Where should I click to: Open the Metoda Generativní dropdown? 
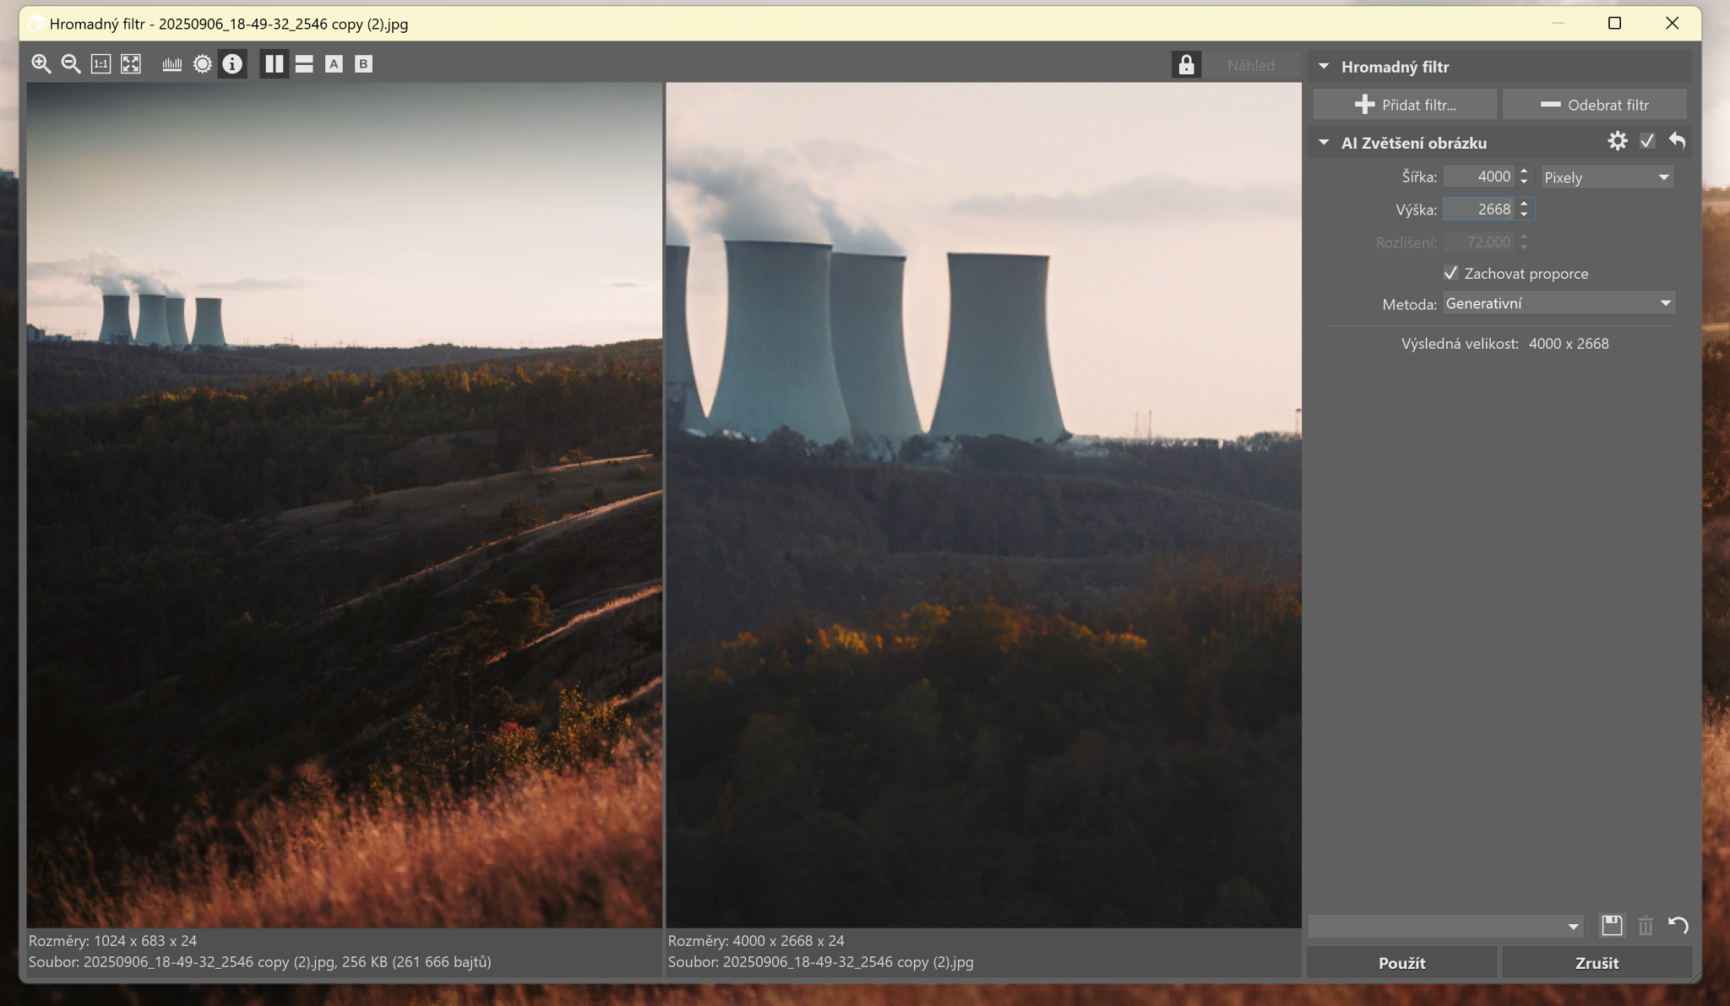[x=1558, y=304]
